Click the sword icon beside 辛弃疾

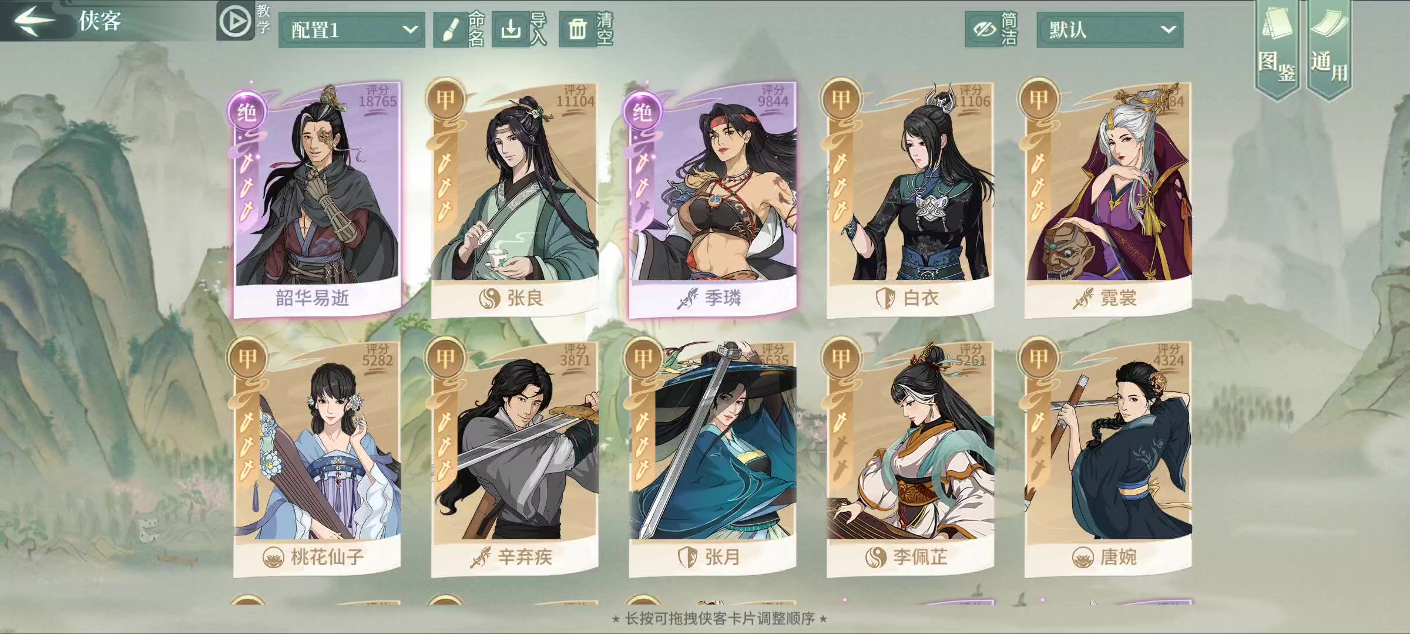click(480, 557)
